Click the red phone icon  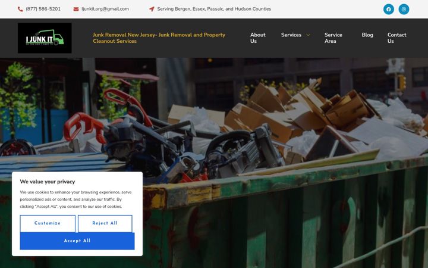(20, 9)
